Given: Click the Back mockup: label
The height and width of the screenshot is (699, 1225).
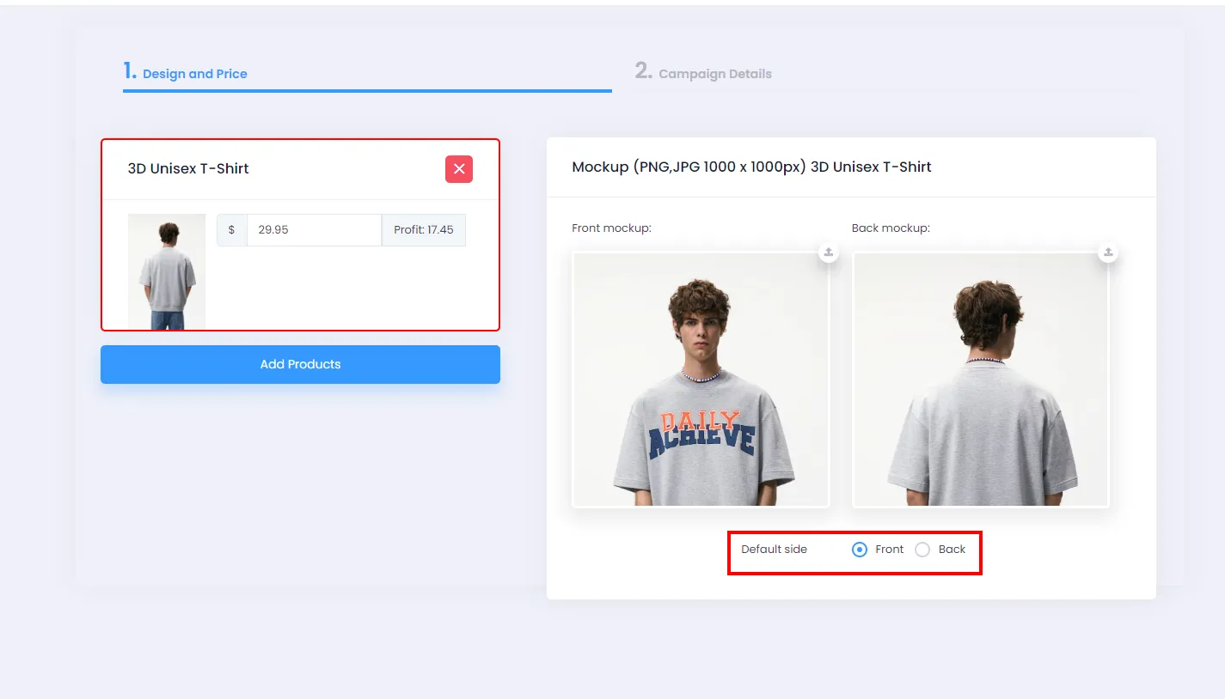Looking at the screenshot, I should coord(891,228).
